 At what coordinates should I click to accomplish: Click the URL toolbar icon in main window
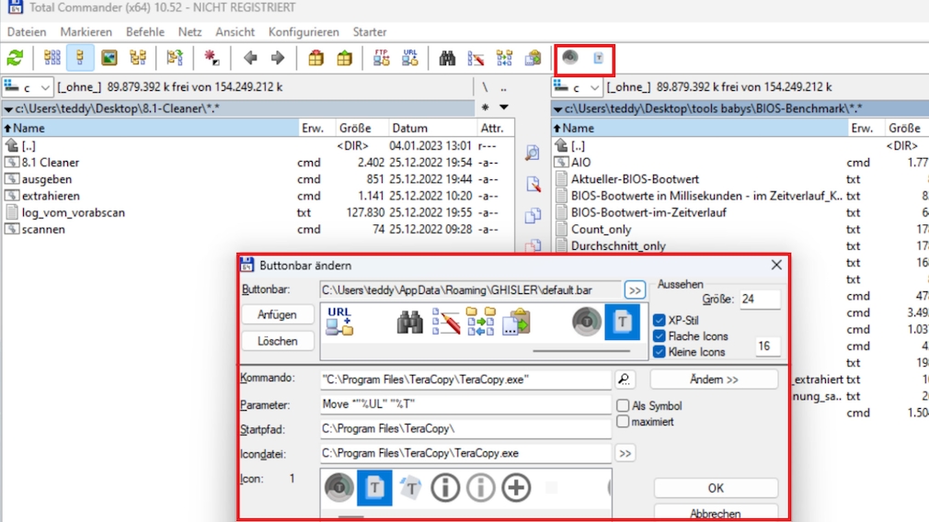click(410, 58)
